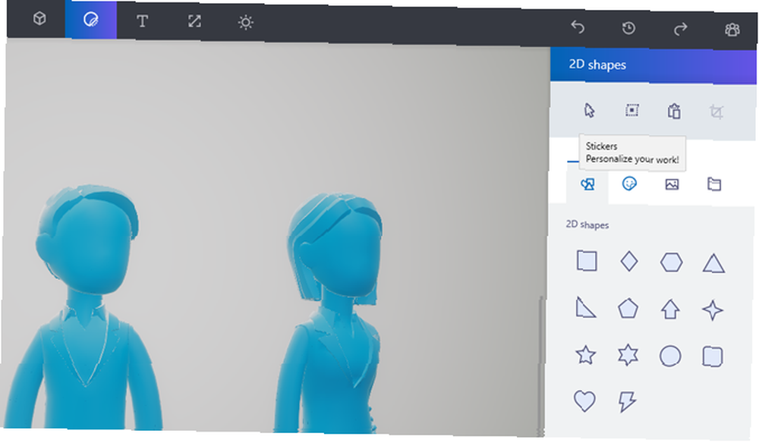The width and height of the screenshot is (759, 443).
Task: Pick the up arrow shape
Action: [670, 309]
